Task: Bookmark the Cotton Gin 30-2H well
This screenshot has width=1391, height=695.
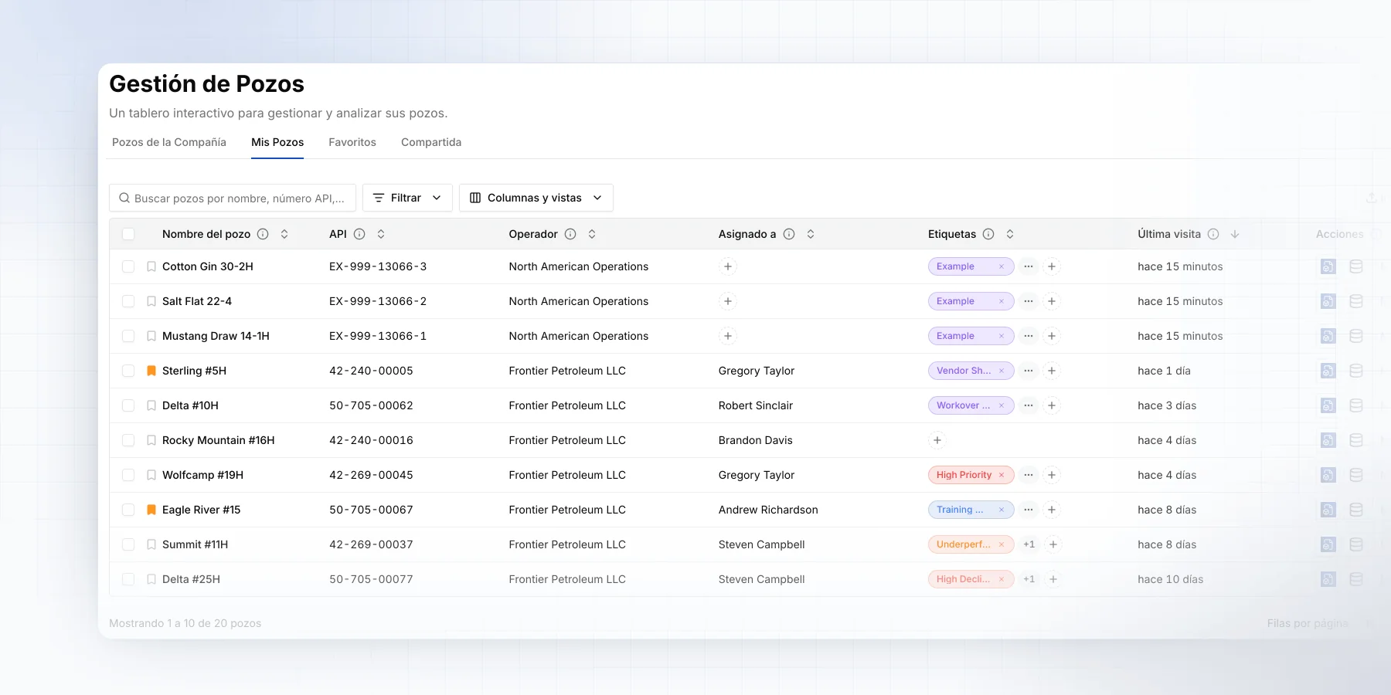Action: point(151,266)
